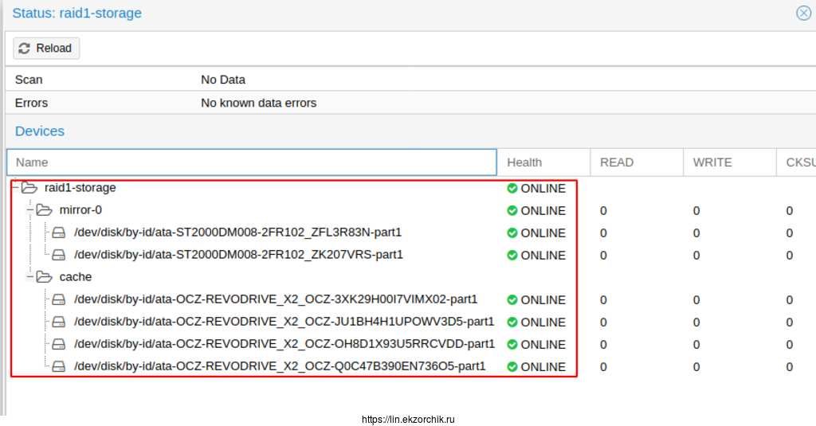
Task: Click the raid1-storage folder icon
Action: point(29,188)
